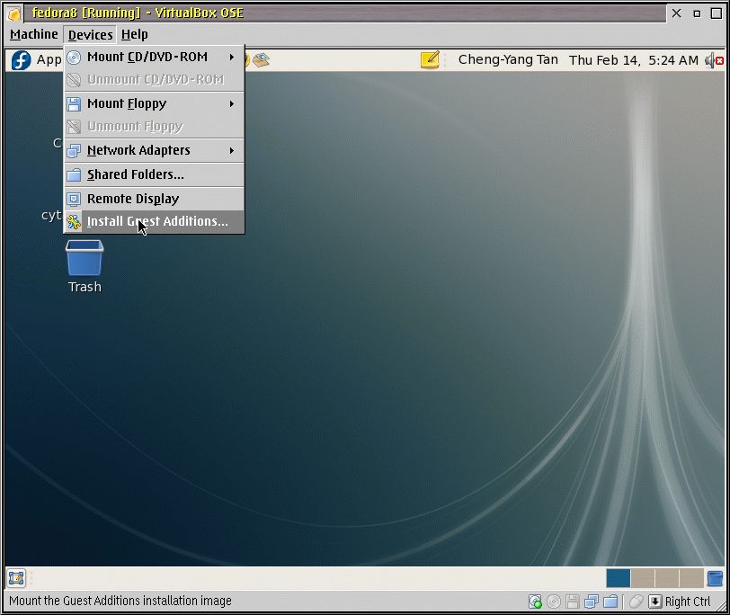Choose Shared Folders... from Devices menu
The image size is (730, 615).
(x=154, y=174)
